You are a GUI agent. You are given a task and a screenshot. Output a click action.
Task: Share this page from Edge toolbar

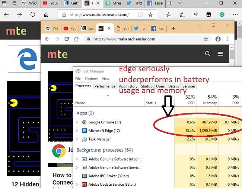pyautogui.click(x=195, y=14)
